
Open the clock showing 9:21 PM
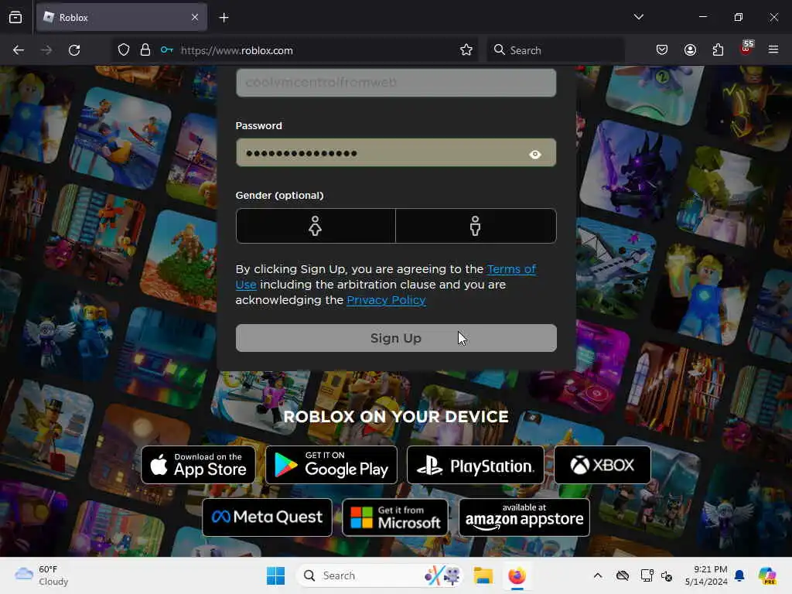(x=706, y=575)
